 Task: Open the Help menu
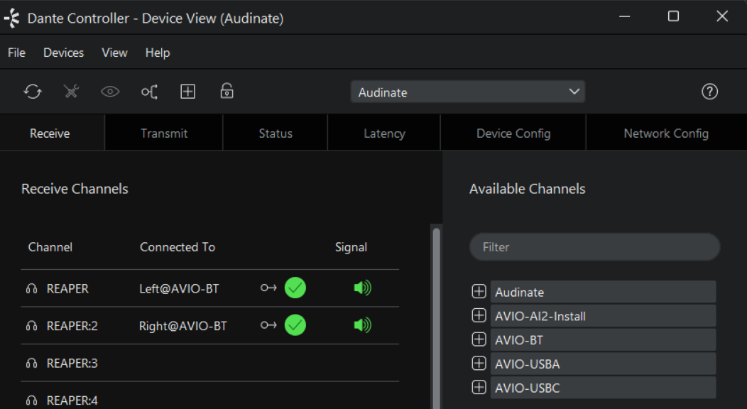click(158, 53)
